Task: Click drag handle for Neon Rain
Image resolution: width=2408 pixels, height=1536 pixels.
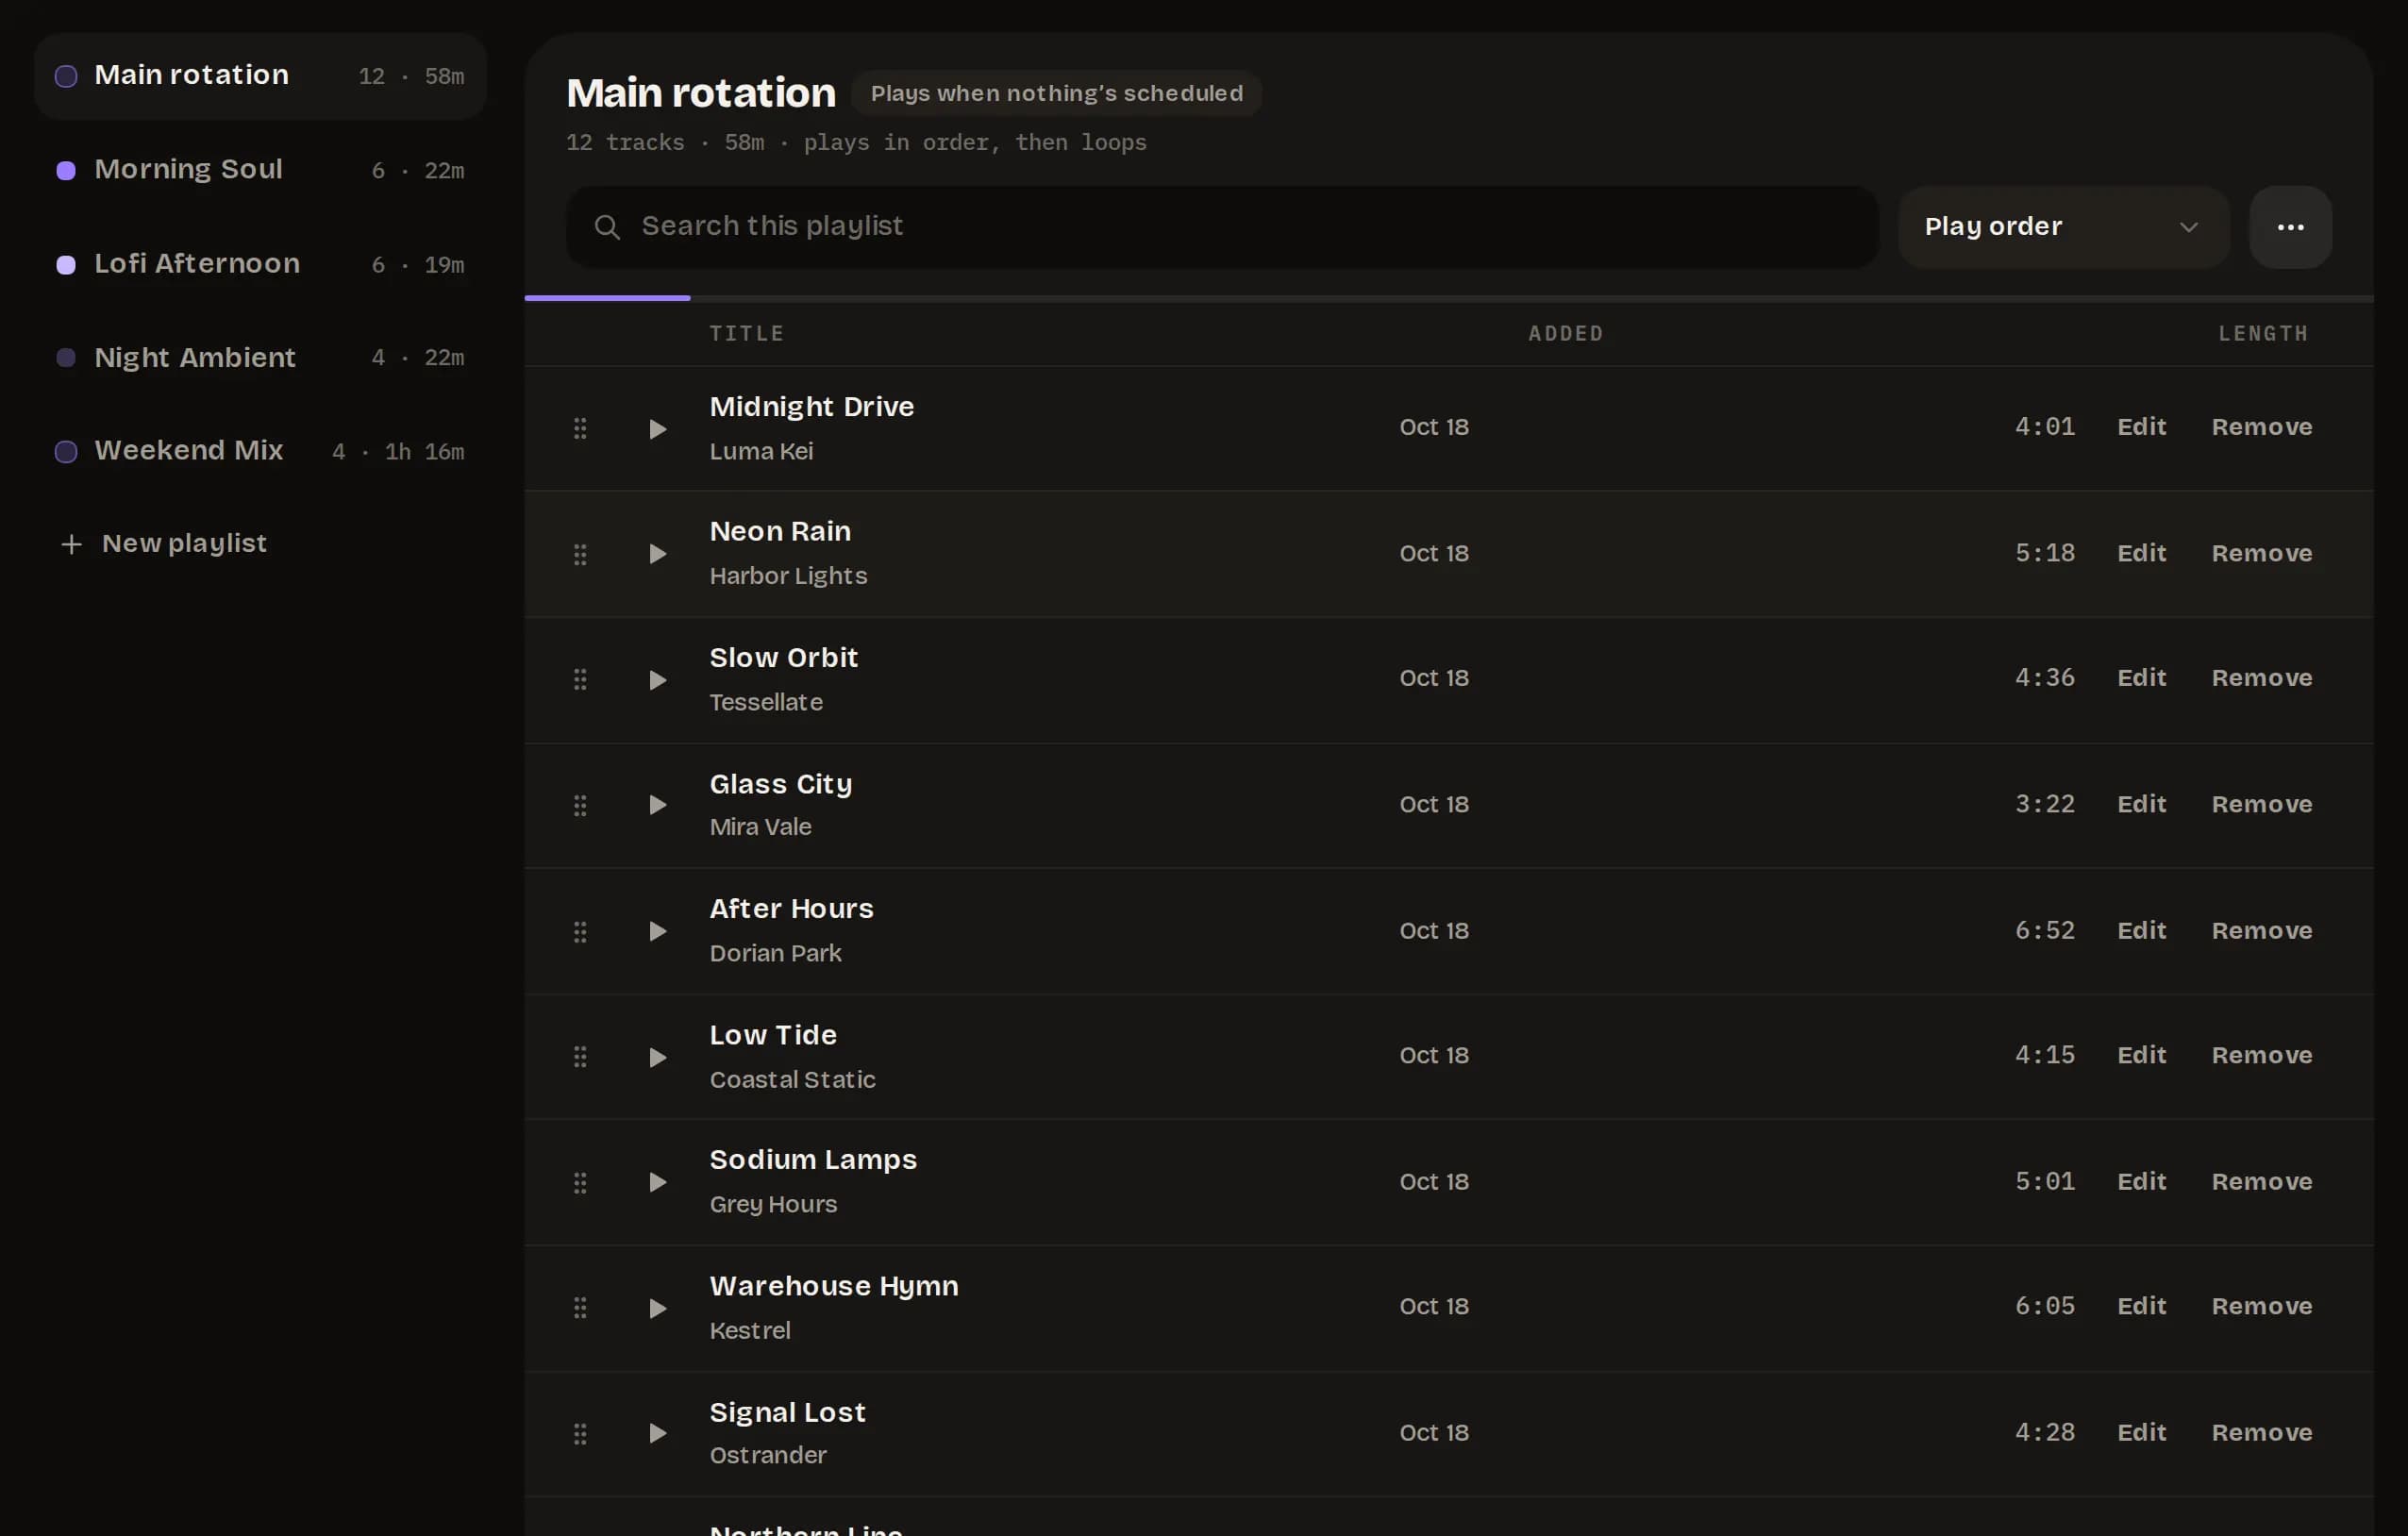Action: pyautogui.click(x=580, y=554)
